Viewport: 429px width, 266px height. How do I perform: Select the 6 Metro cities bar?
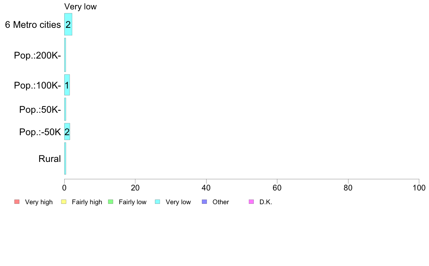click(68, 24)
